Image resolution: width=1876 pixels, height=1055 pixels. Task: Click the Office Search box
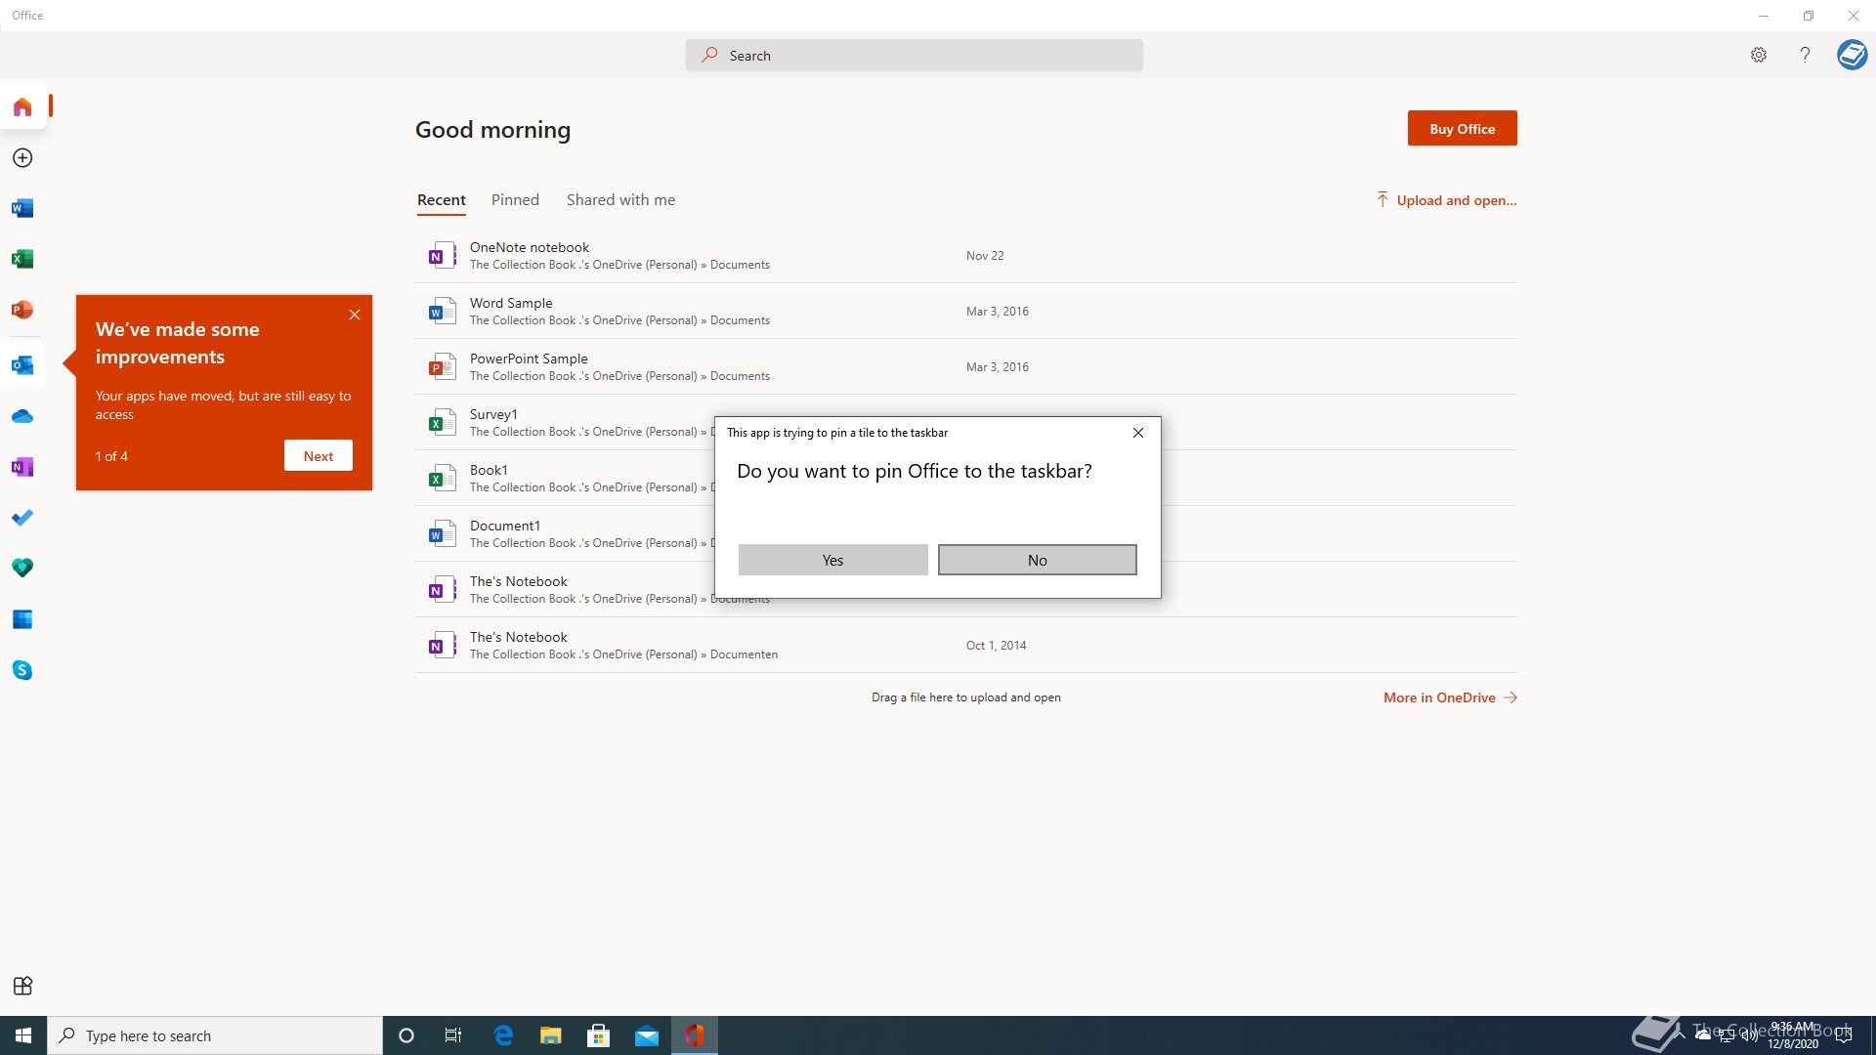[x=914, y=55]
